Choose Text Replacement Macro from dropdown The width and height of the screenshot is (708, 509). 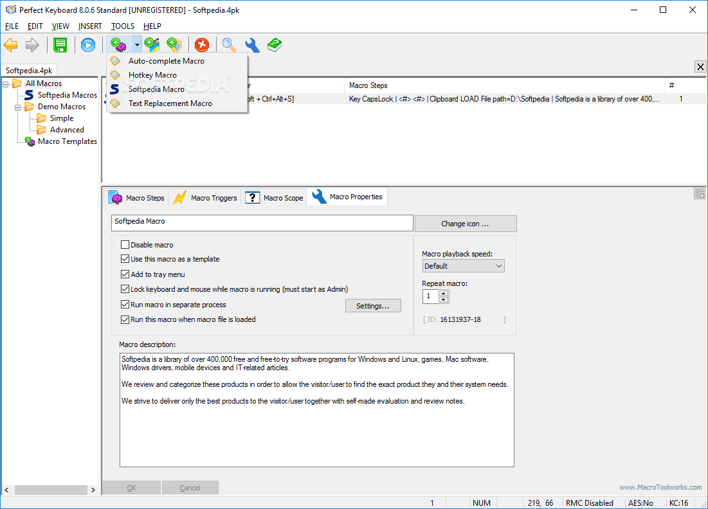(177, 103)
